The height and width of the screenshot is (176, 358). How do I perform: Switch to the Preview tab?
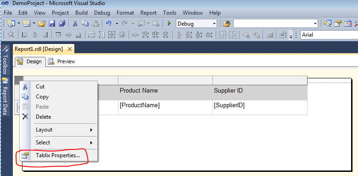point(62,61)
